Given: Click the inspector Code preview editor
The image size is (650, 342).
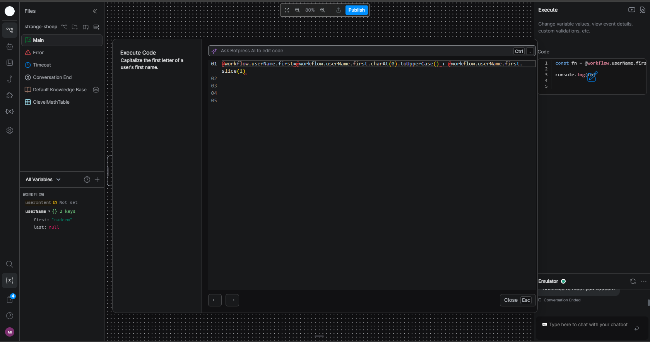Looking at the screenshot, I should click(592, 76).
